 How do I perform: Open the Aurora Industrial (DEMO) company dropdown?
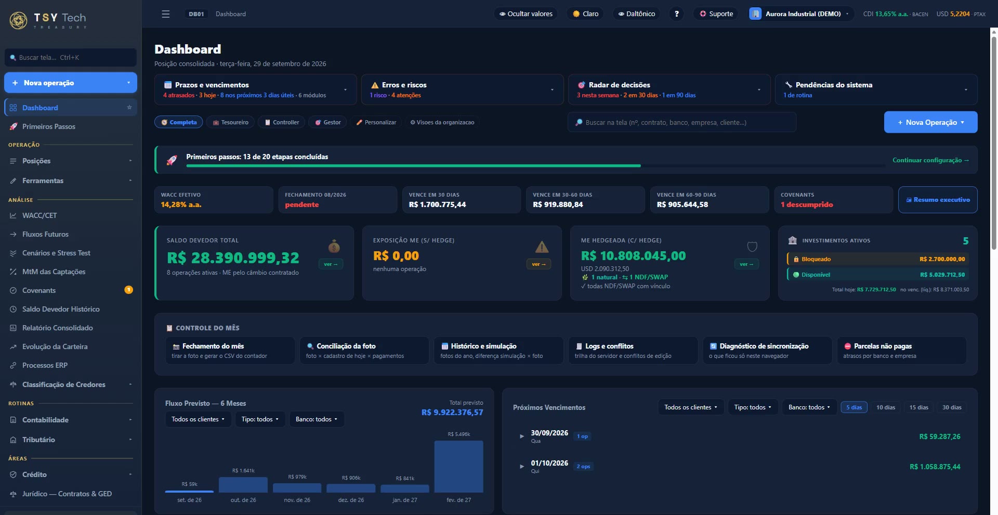coord(800,14)
